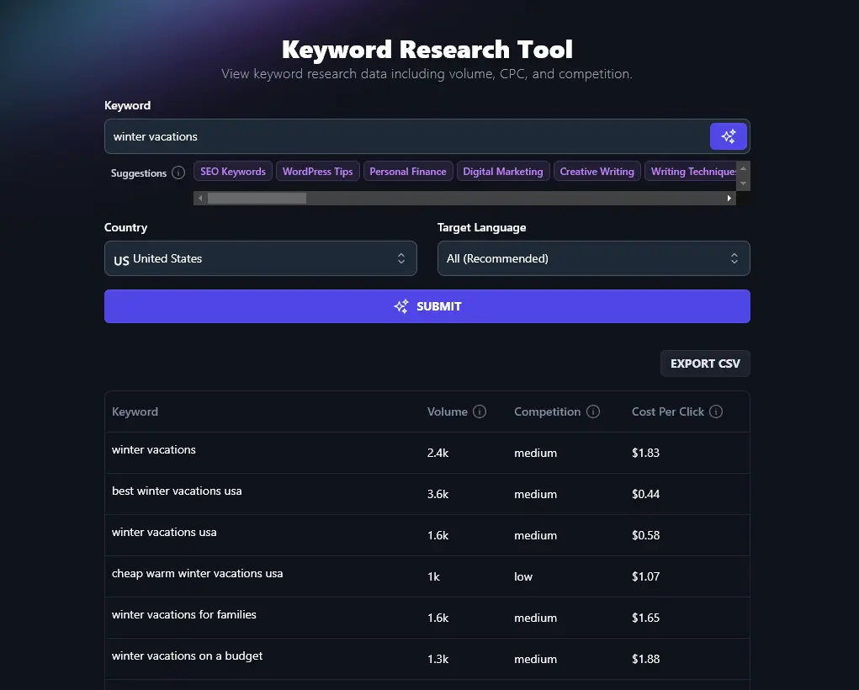Click inside the winter vacations keyword field

coord(337,135)
